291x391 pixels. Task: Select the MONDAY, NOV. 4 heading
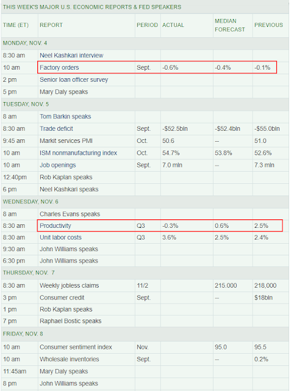pyautogui.click(x=25, y=43)
